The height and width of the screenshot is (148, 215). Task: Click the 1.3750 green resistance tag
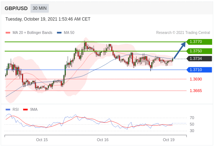(x=199, y=51)
